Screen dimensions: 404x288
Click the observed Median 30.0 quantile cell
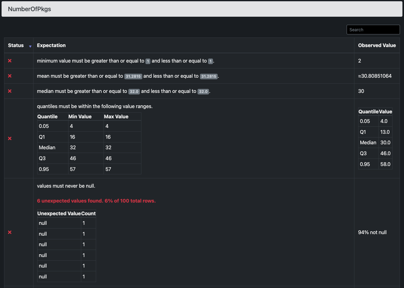coord(385,142)
